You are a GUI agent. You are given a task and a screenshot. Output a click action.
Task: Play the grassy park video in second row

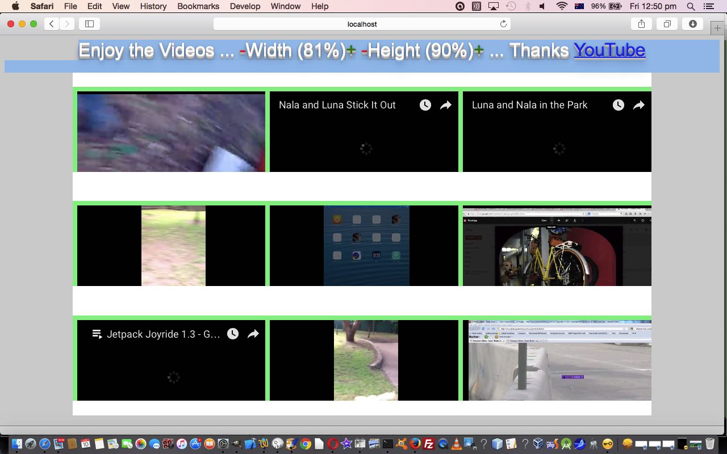171,246
